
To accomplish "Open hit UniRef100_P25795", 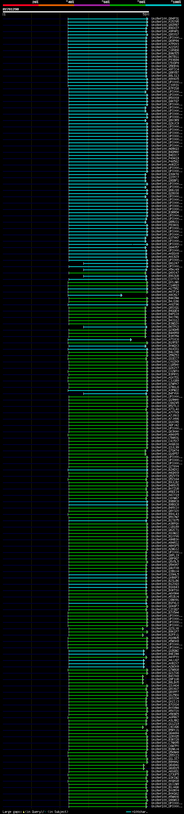I will click(x=165, y=22).
